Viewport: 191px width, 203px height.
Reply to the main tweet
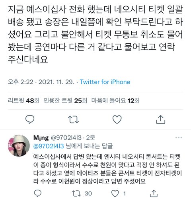tap(30, 119)
